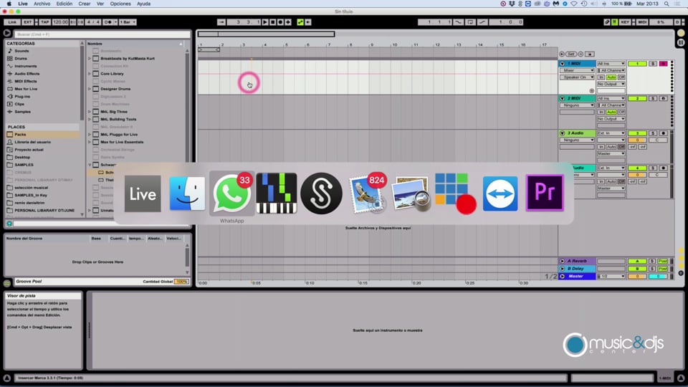Toggle the KEY map mode button
The width and height of the screenshot is (688, 387).
tap(625, 22)
